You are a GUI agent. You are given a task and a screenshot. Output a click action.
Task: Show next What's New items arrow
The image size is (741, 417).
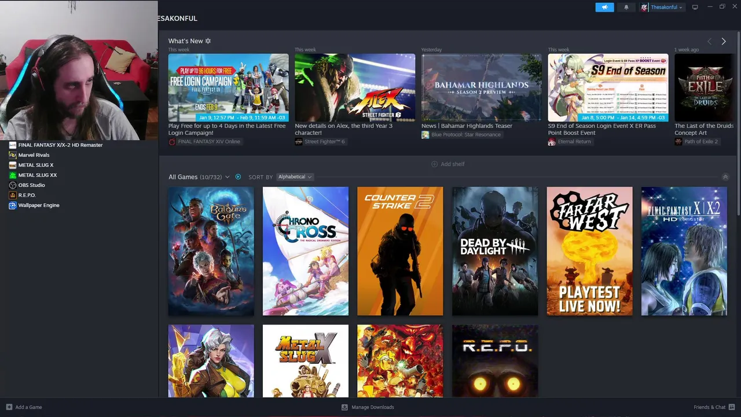coord(723,41)
